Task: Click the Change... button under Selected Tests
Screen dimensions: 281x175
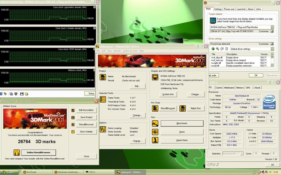Action: (x=137, y=116)
